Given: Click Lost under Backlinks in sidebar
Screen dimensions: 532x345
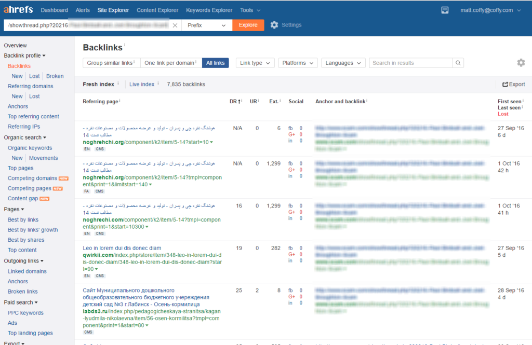Looking at the screenshot, I should [34, 76].
